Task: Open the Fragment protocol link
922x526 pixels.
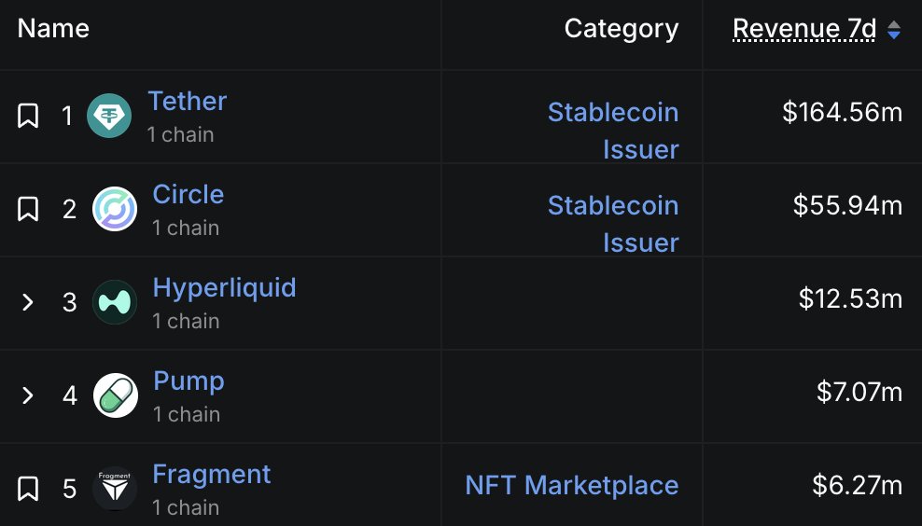Action: click(212, 474)
